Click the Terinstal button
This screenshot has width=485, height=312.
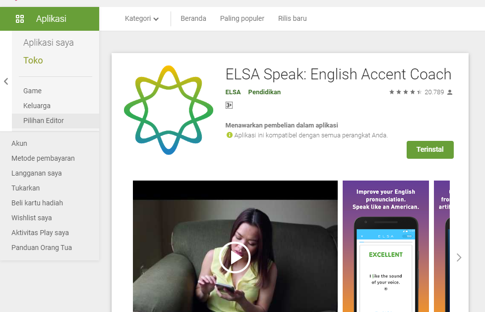coord(430,150)
